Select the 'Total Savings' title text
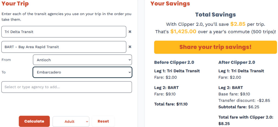278x127 pixels. [x=215, y=15]
